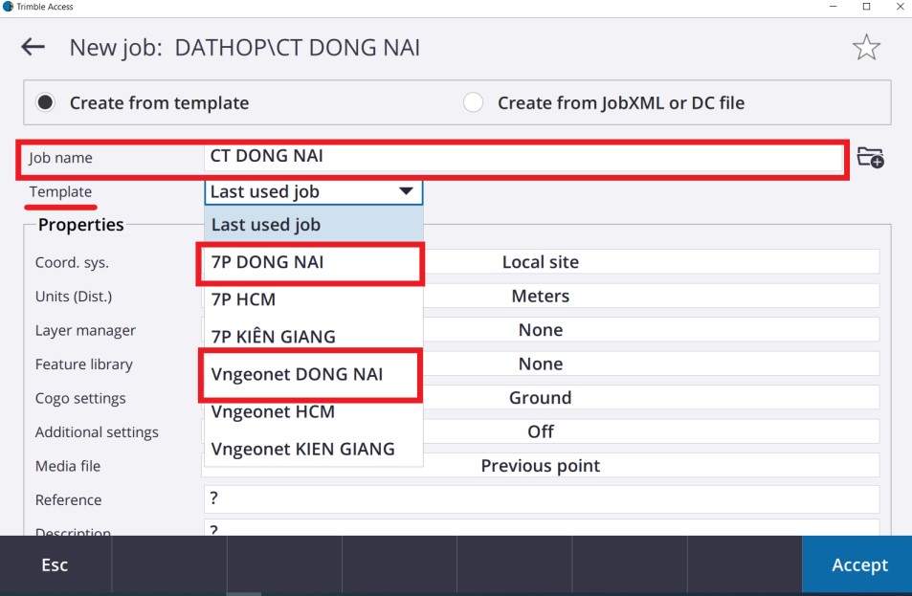Screen dimensions: 912x596
Task: Click the Coord. sys. label
Action: coord(72,262)
